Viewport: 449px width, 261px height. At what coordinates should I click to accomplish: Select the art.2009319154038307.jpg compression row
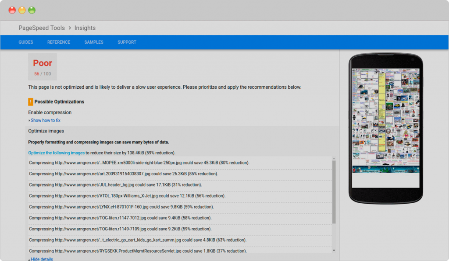180,174
